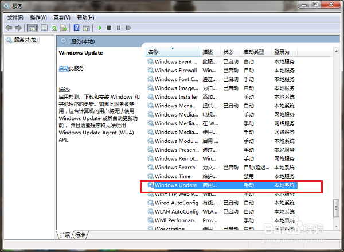
Task: Click the gear icon beside Windows Firewall
Action: [150, 70]
